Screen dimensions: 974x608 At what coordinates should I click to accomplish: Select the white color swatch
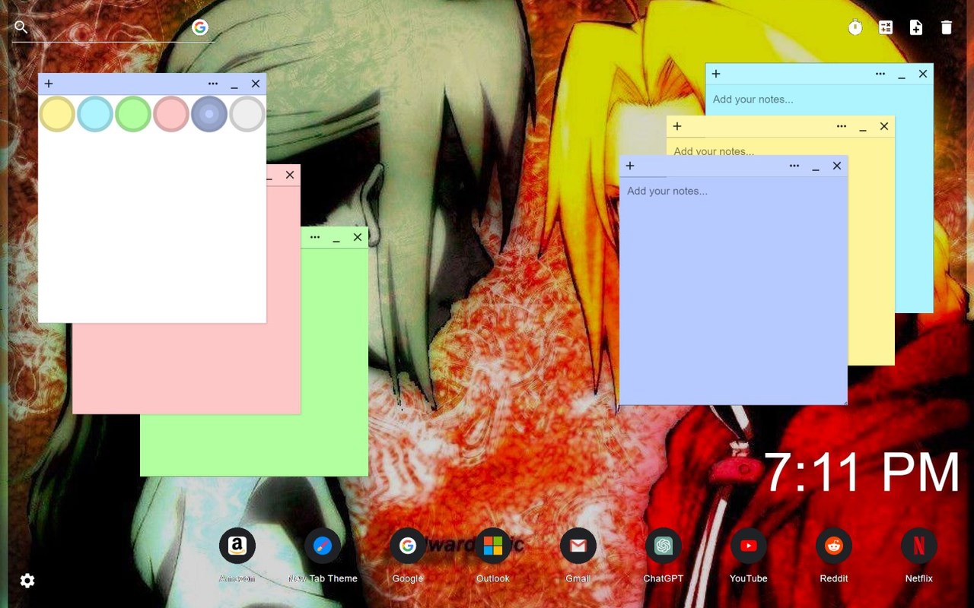[247, 114]
